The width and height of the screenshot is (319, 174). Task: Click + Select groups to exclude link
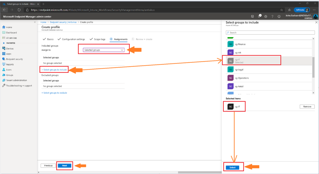tap(54, 93)
